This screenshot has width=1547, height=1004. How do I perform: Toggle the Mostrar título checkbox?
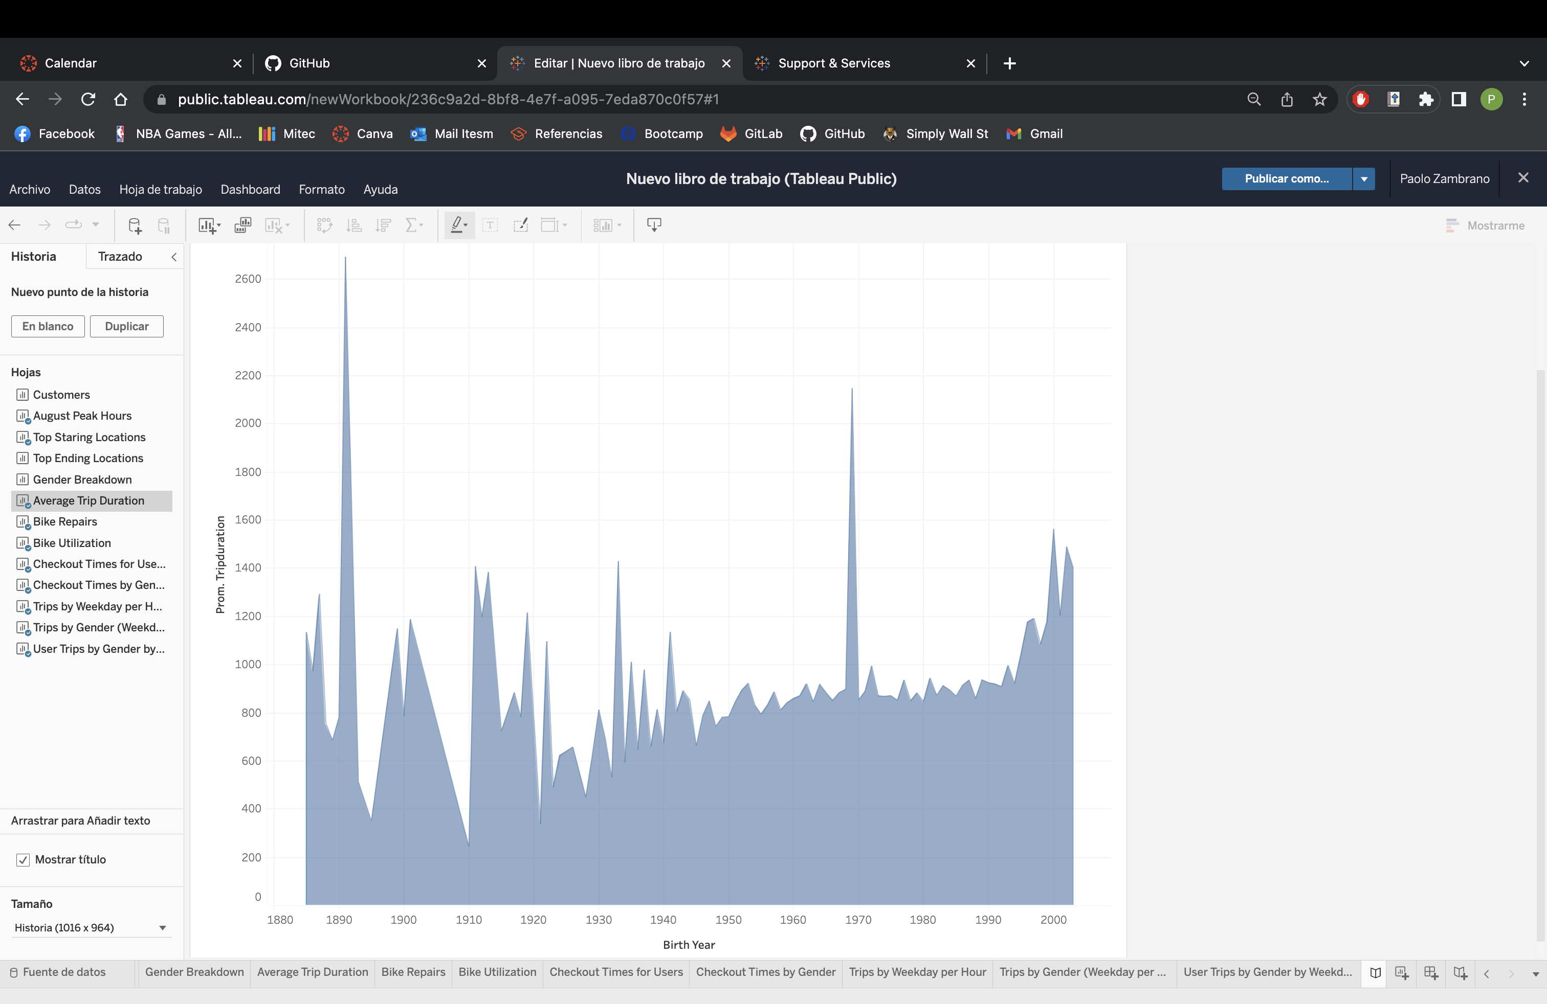click(x=23, y=860)
